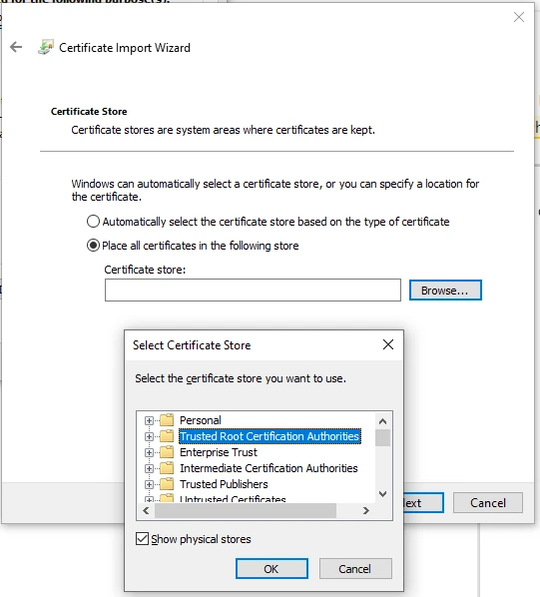Click the Certificate store text field

(x=253, y=291)
